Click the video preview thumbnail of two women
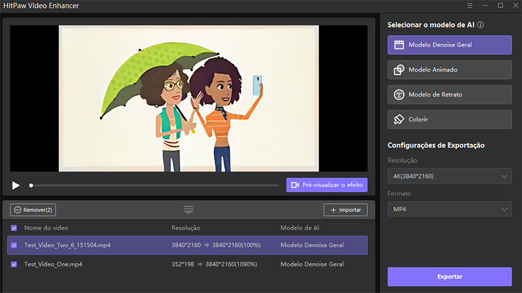This screenshot has width=522, height=293. (189, 98)
